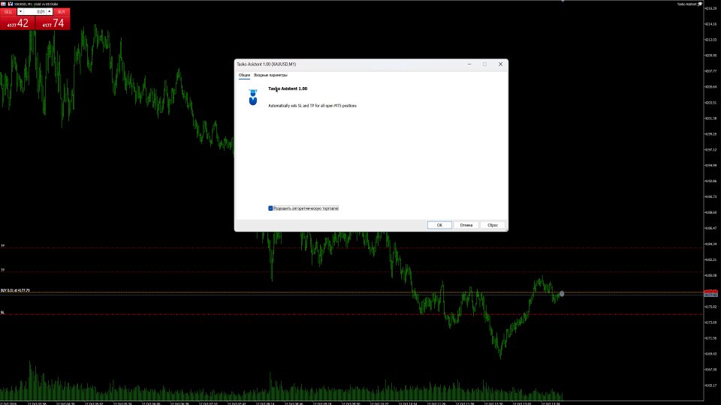This screenshot has height=405, width=721.
Task: Click the red ask price tag on axis
Action: coord(711,291)
